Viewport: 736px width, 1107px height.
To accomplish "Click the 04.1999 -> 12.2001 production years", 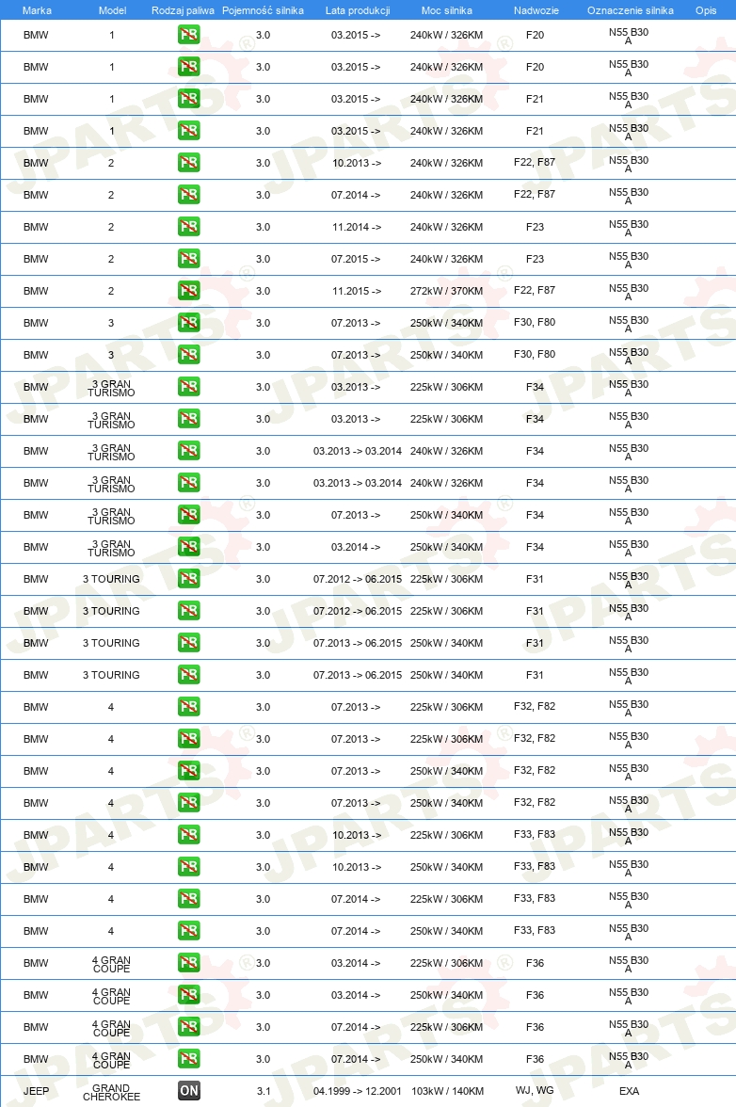I will click(358, 1091).
